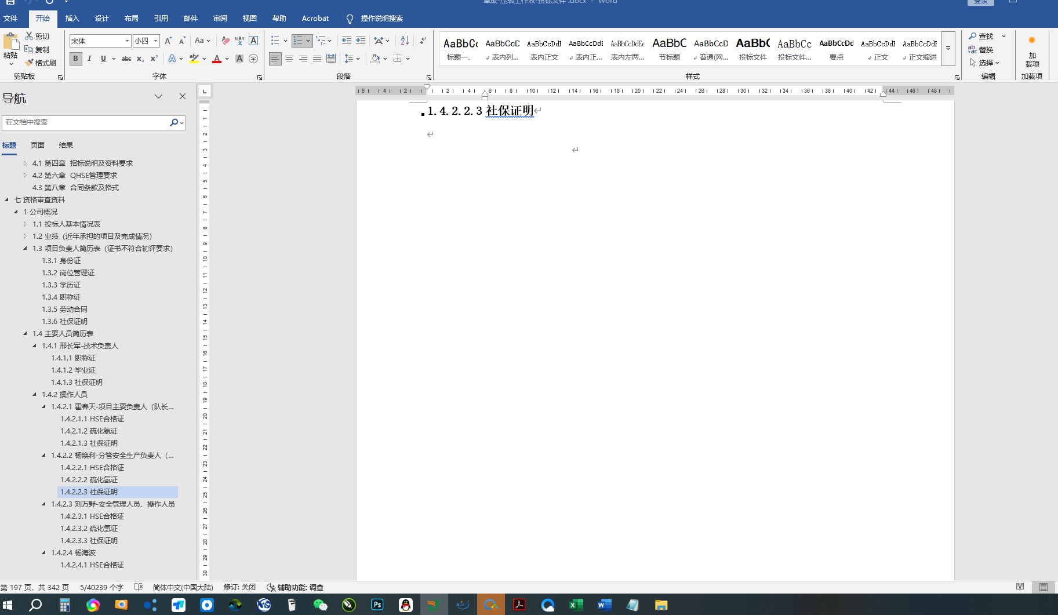Open the 文件 menu
The width and height of the screenshot is (1058, 615).
pos(10,18)
